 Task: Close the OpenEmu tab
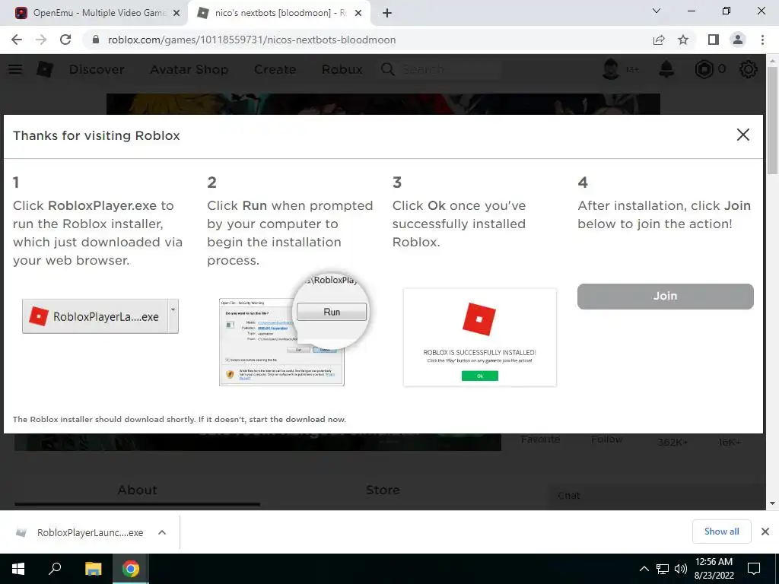click(176, 13)
